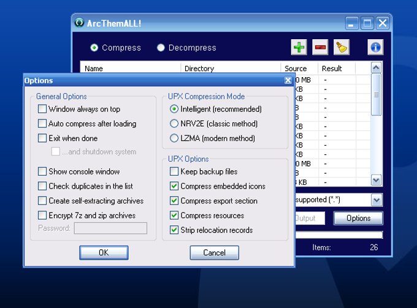This screenshot has width=417, height=308.
Task: Click the red minus Remove files icon
Action: (x=320, y=47)
